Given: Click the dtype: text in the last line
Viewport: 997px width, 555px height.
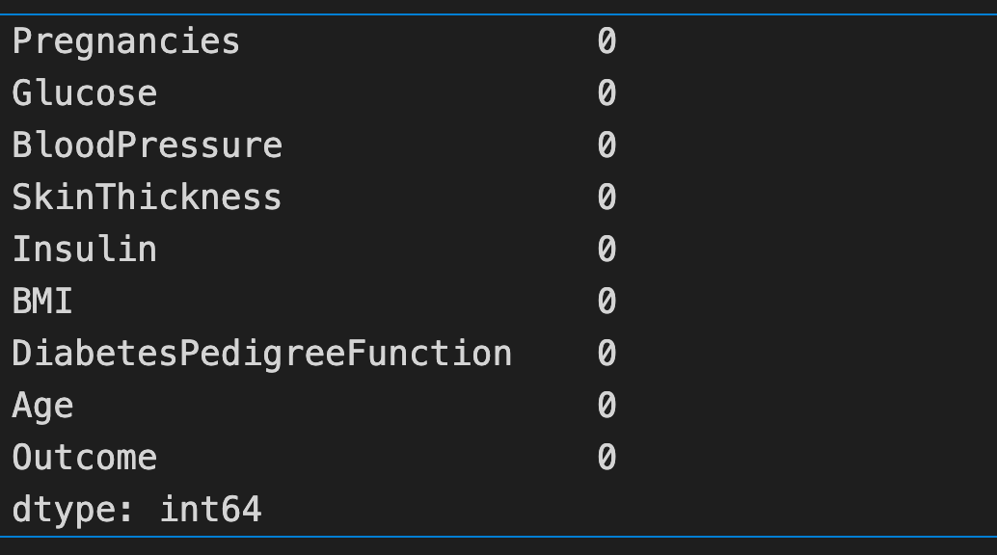Looking at the screenshot, I should [x=73, y=510].
